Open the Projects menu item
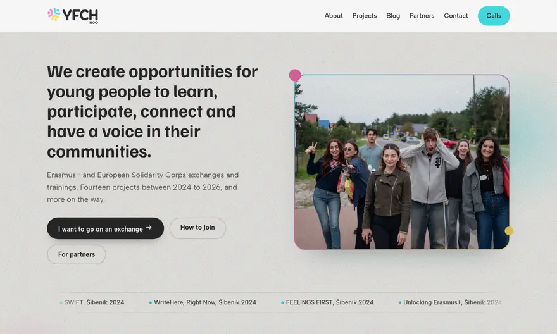 pyautogui.click(x=365, y=16)
